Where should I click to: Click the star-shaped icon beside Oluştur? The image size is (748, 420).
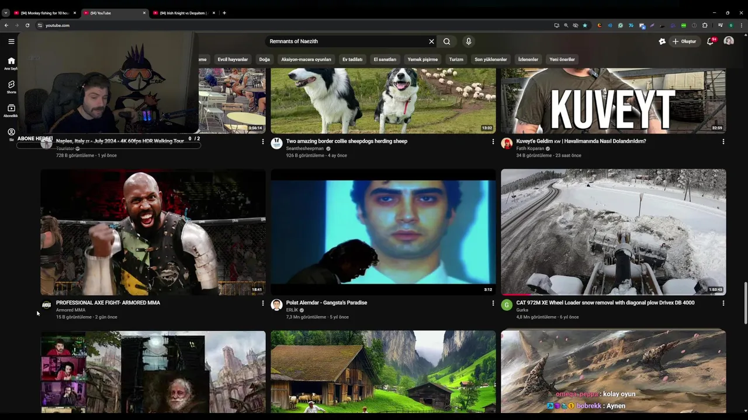[x=662, y=41]
